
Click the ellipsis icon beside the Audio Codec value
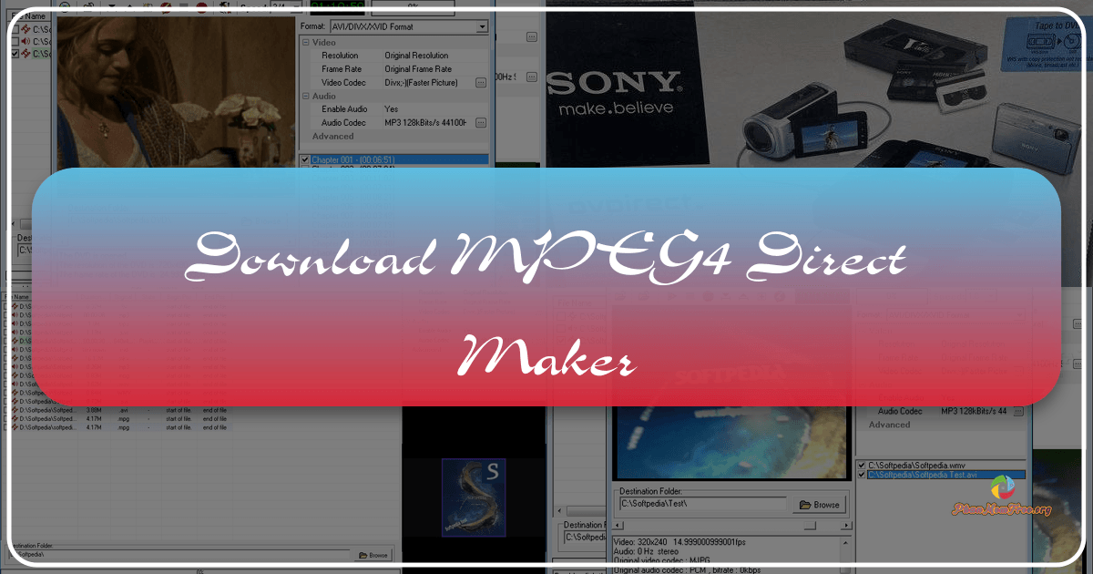coord(481,122)
